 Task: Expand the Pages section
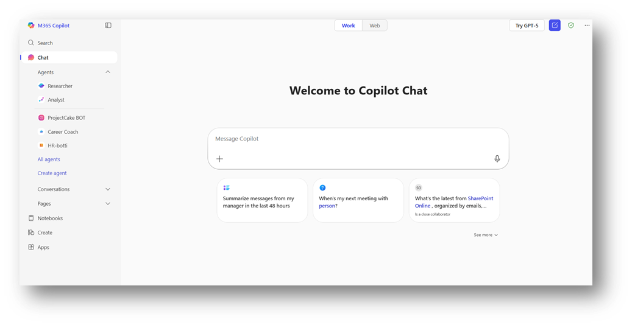pyautogui.click(x=108, y=204)
